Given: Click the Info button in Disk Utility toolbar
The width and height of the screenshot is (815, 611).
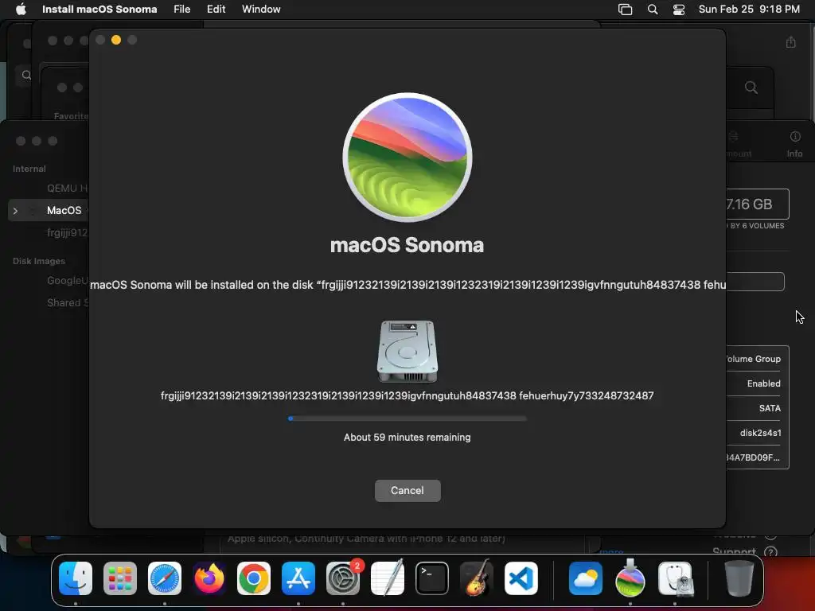Looking at the screenshot, I should (795, 145).
